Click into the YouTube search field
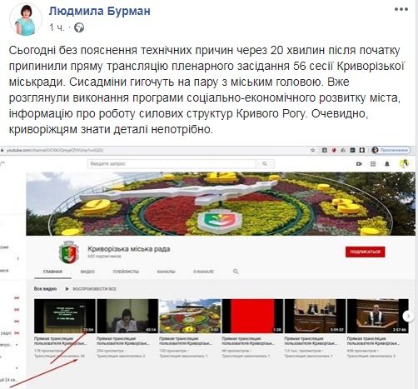Viewport: 418px width, 389px height. pyautogui.click(x=172, y=164)
